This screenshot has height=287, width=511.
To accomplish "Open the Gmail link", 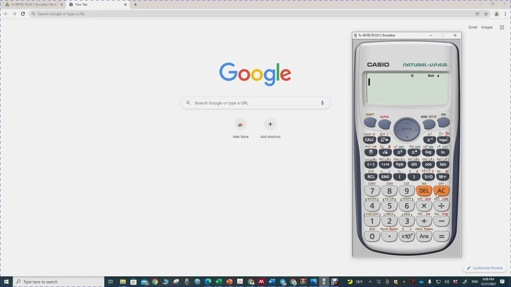I will pos(473,27).
